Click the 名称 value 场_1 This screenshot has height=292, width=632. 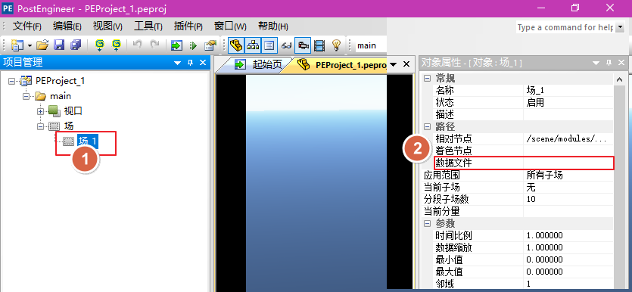pos(568,91)
